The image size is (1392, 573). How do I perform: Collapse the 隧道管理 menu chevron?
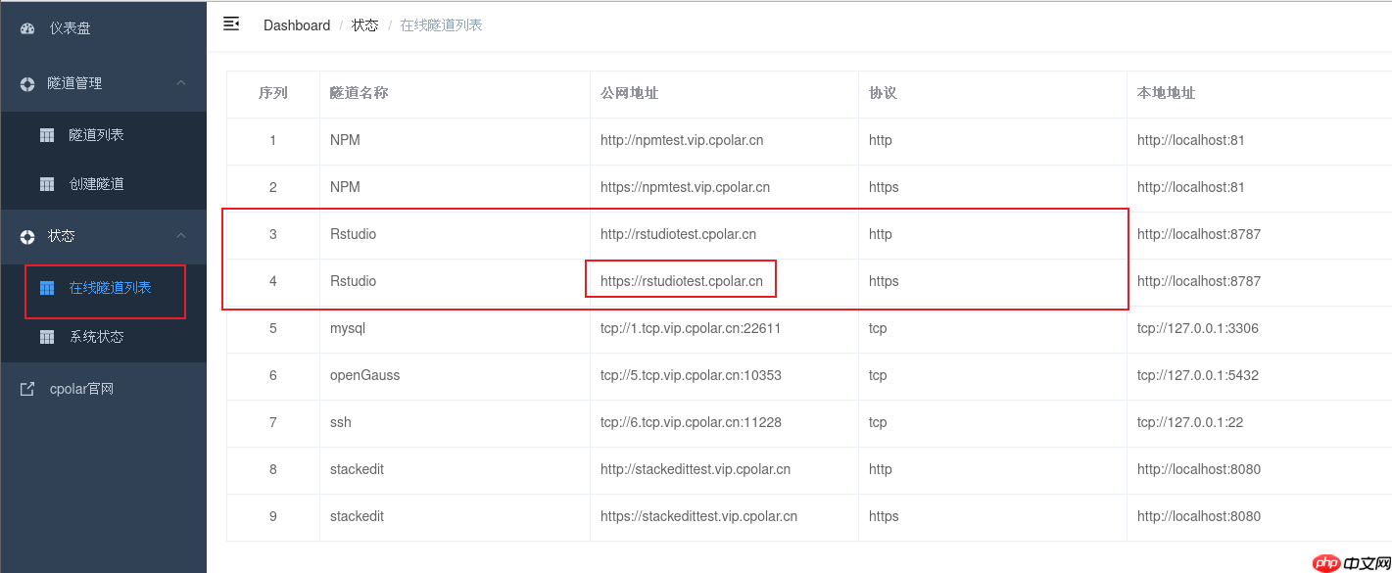pos(181,83)
